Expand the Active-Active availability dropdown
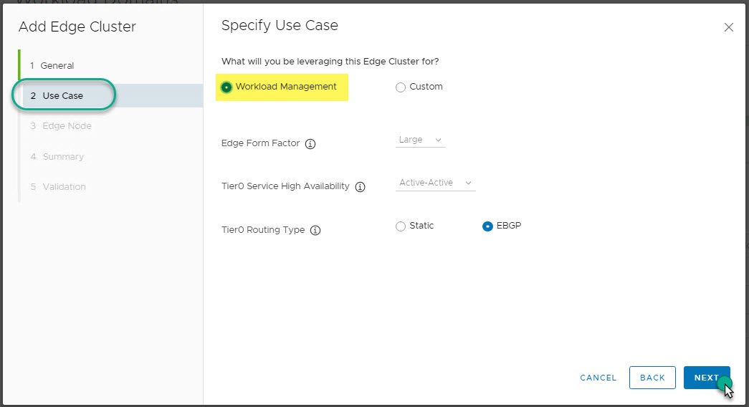The height and width of the screenshot is (407, 749). pyautogui.click(x=435, y=183)
